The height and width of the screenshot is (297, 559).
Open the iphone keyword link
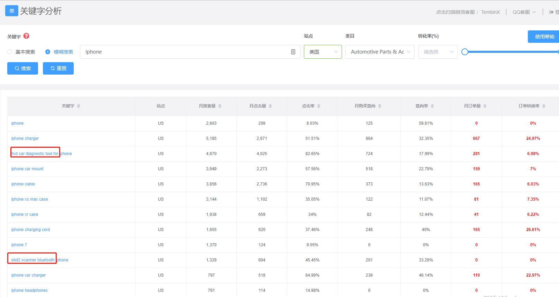coord(17,123)
